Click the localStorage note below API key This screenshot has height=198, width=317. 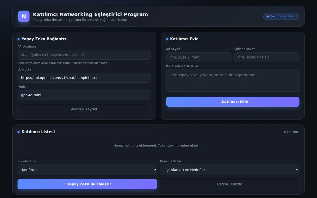tap(63, 63)
